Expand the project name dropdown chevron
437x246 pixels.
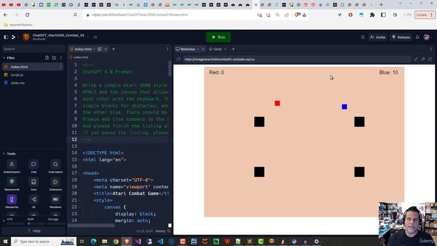click(88, 37)
